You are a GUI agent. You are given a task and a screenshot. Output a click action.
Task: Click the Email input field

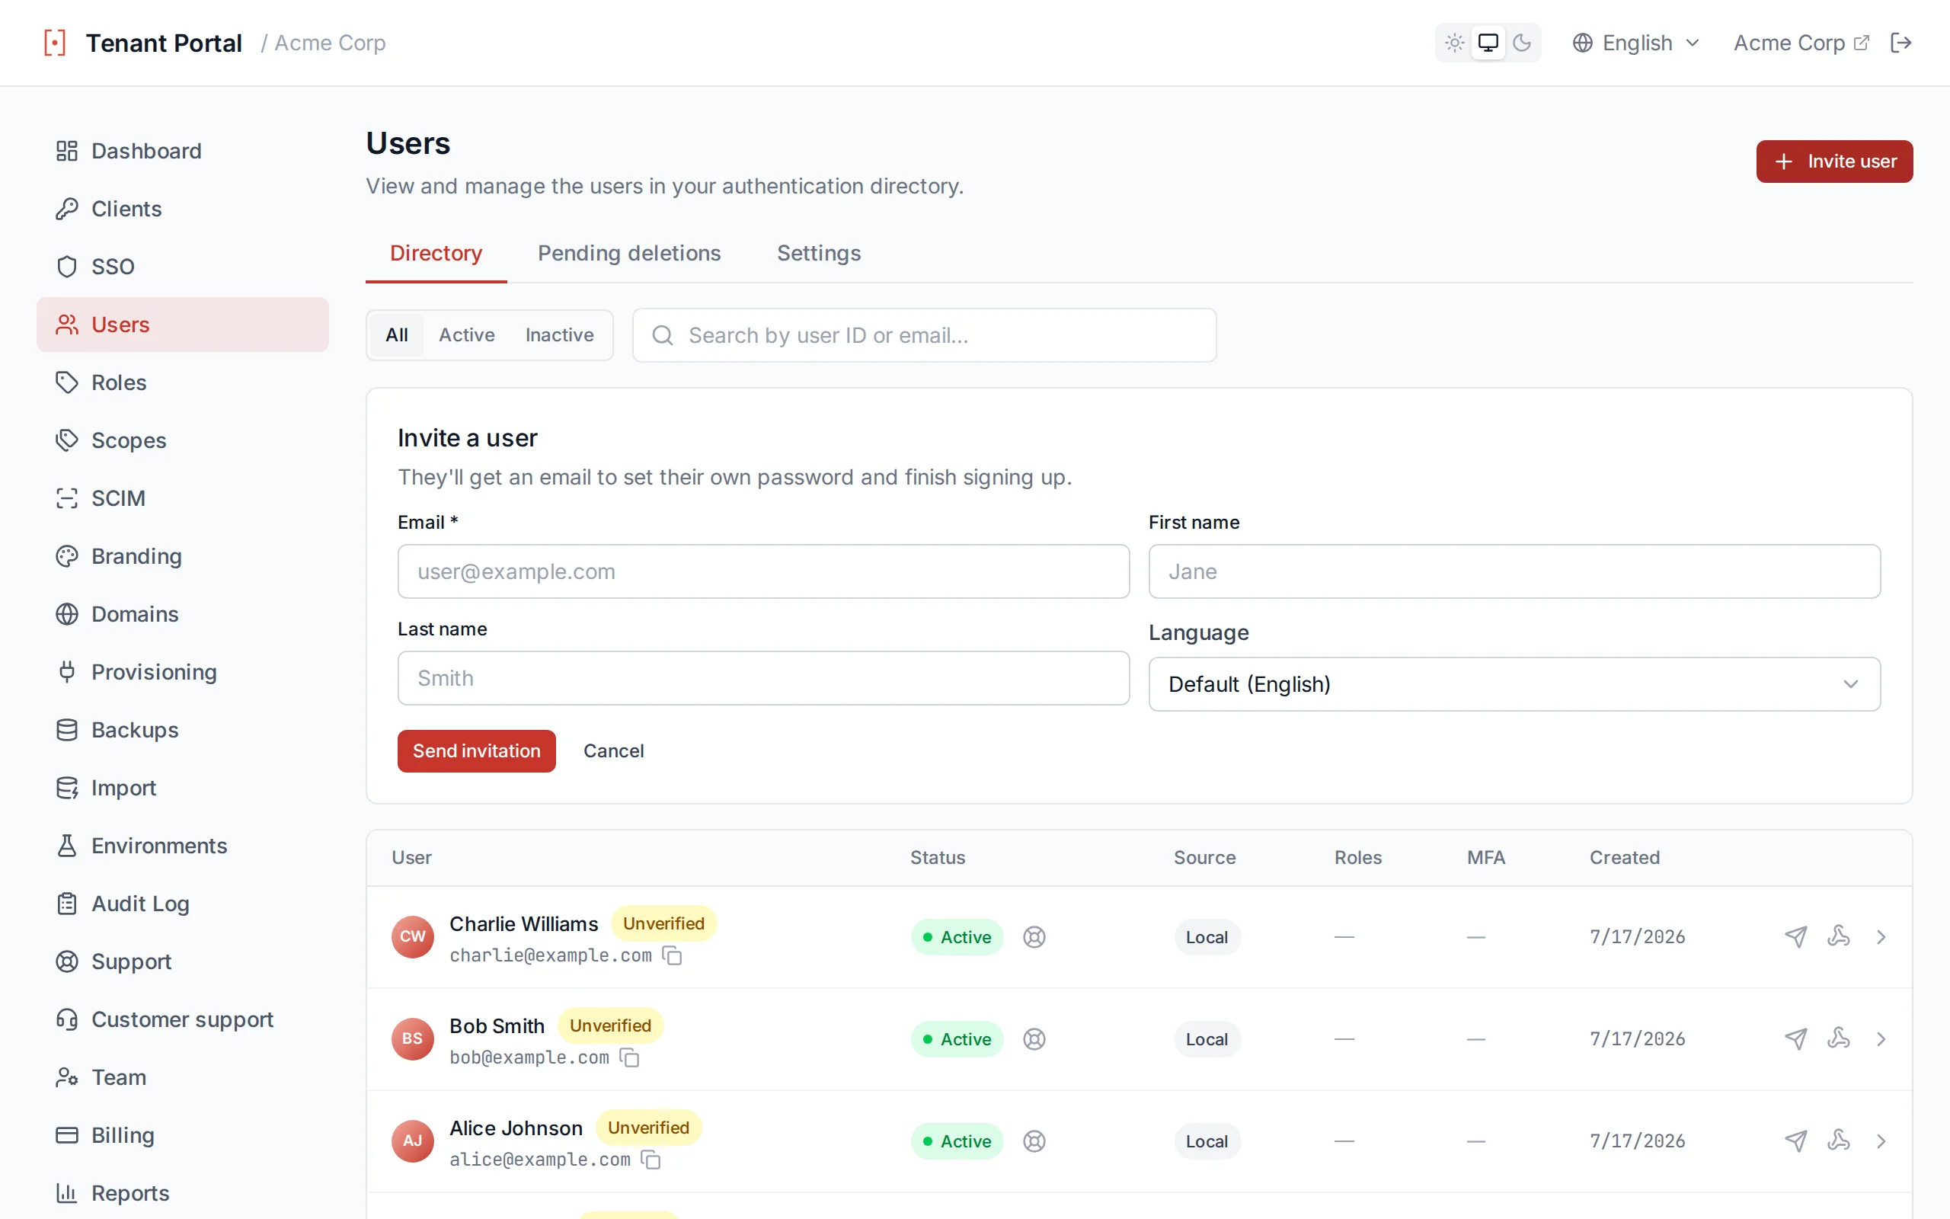click(763, 571)
